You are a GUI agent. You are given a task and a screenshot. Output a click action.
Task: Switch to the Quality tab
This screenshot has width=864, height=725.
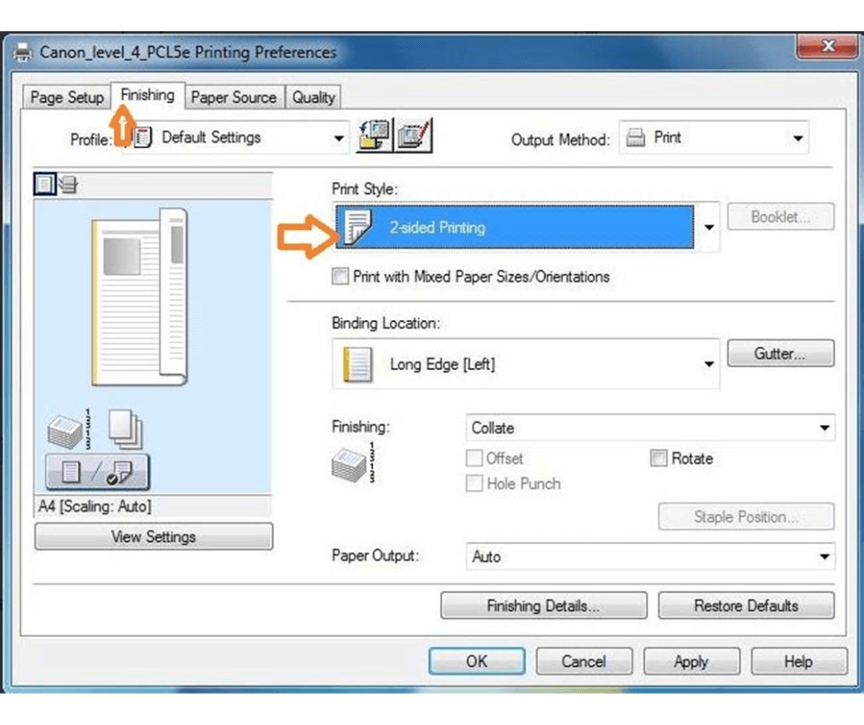(313, 98)
